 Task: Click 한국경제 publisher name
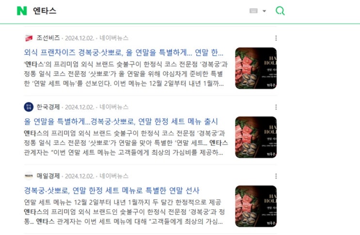click(48, 107)
